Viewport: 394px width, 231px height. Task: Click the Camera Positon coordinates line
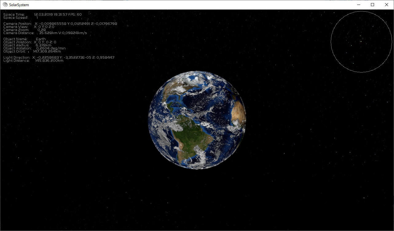tap(76, 24)
